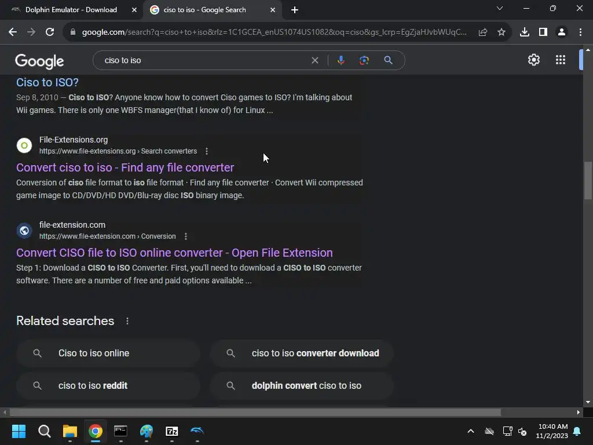Search by image with Google Lens

[364, 60]
